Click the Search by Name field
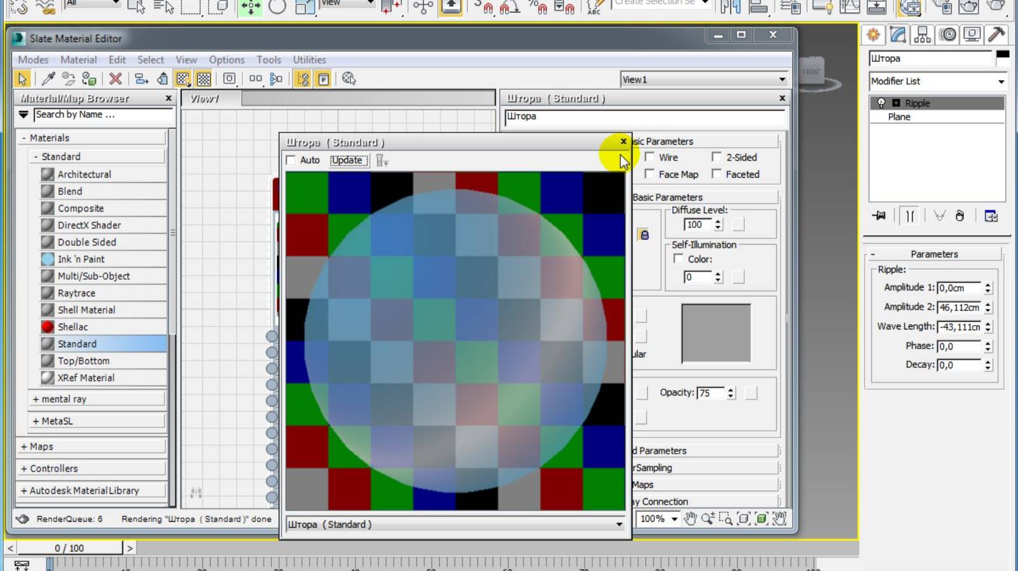Image resolution: width=1018 pixels, height=571 pixels. (x=102, y=115)
